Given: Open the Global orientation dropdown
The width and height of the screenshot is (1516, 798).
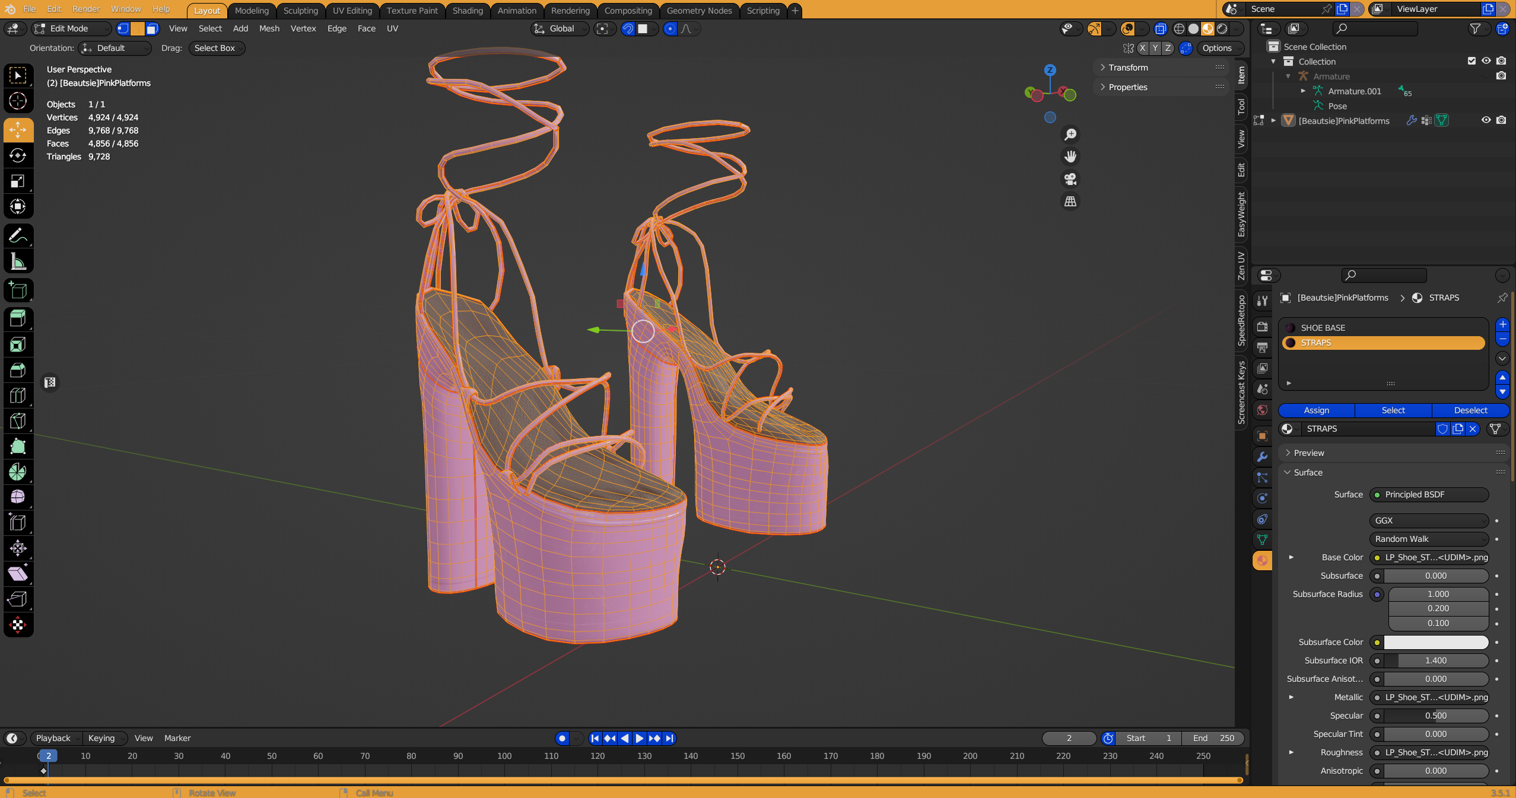Looking at the screenshot, I should tap(560, 28).
